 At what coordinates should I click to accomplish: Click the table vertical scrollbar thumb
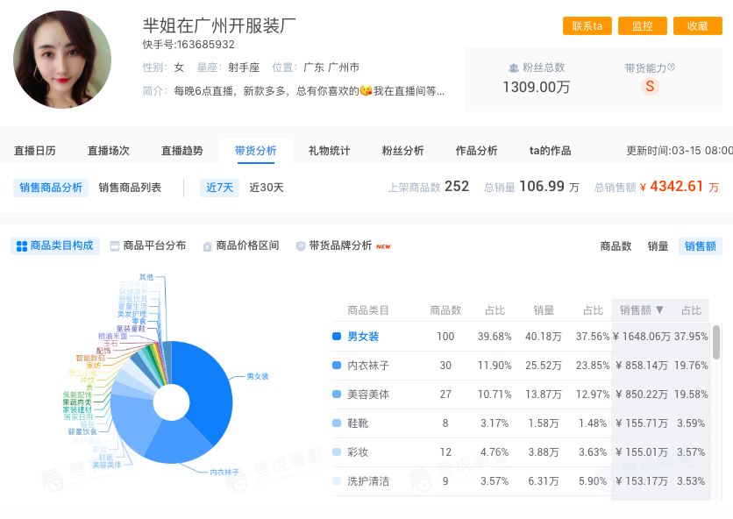point(715,342)
